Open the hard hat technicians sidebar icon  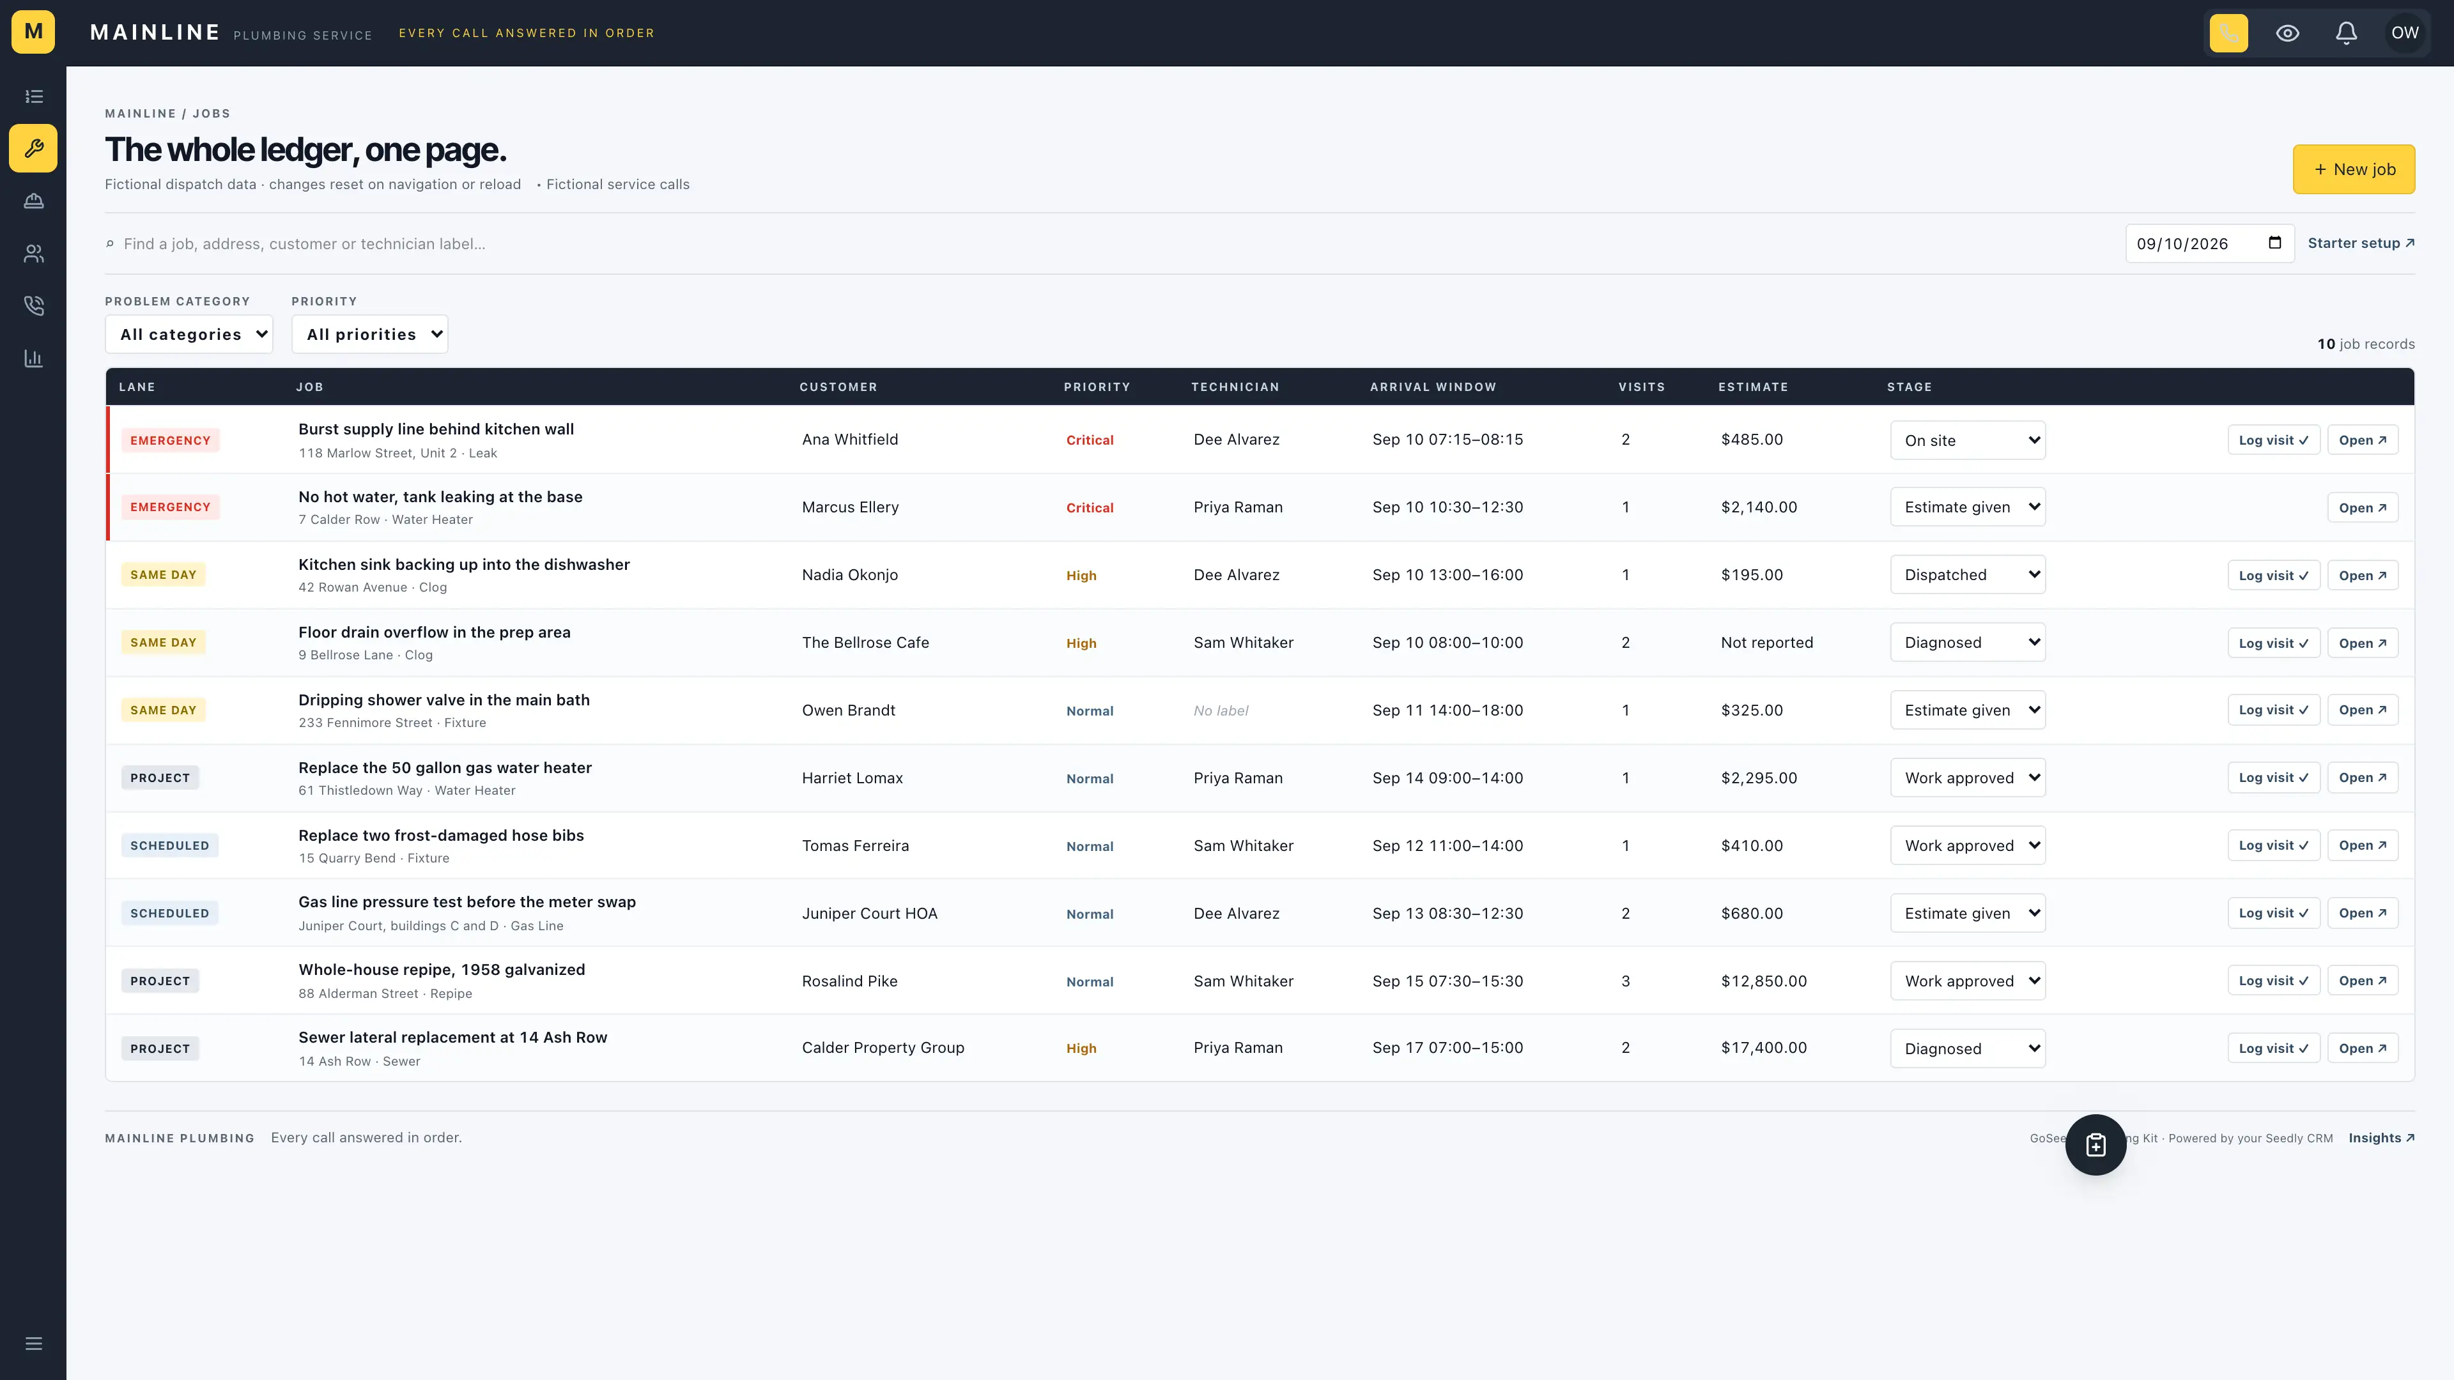[x=33, y=201]
